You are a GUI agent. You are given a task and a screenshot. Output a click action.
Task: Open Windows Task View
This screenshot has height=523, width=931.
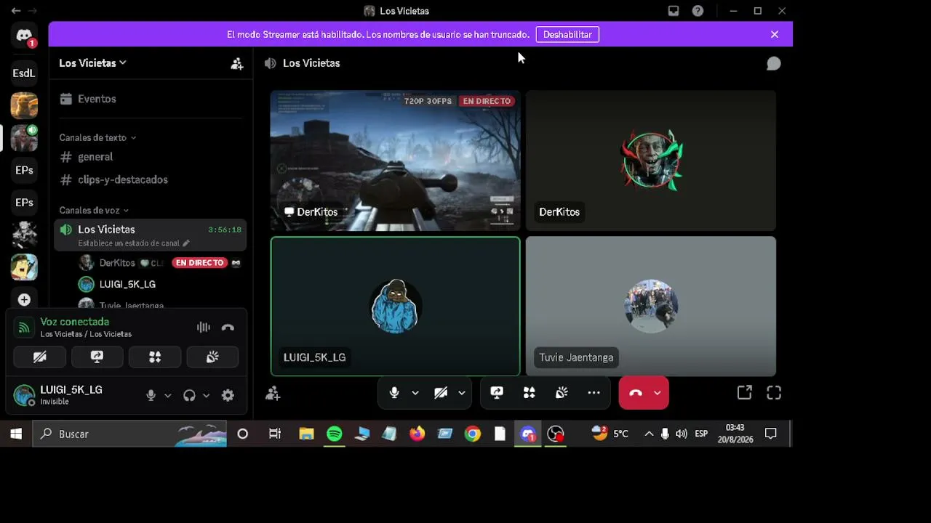click(x=274, y=434)
